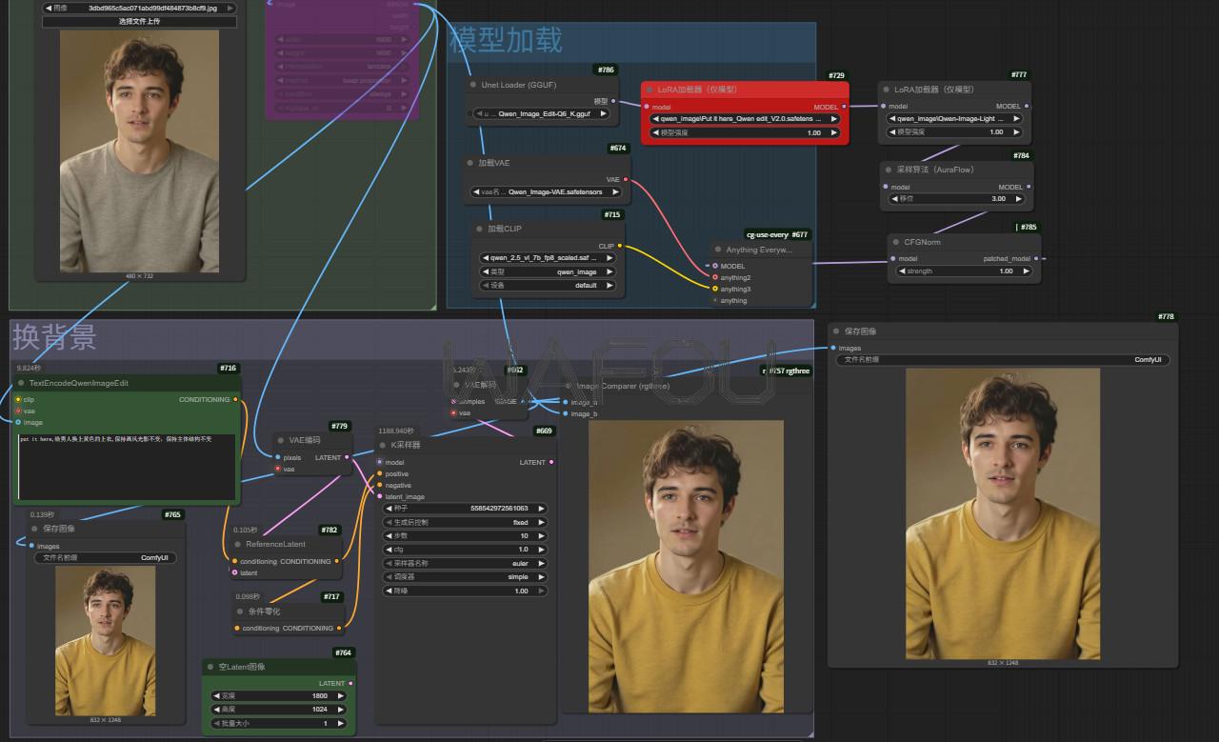
Task: Collapse the TextEncodeQwenImageEdit node using its title dot
Action: pyautogui.click(x=21, y=383)
